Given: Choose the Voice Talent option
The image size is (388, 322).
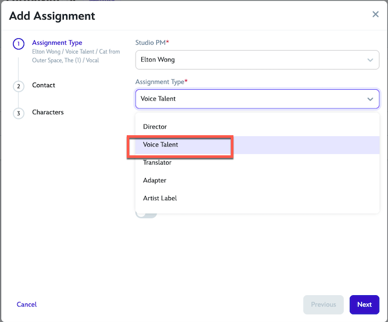Looking at the screenshot, I should [161, 145].
